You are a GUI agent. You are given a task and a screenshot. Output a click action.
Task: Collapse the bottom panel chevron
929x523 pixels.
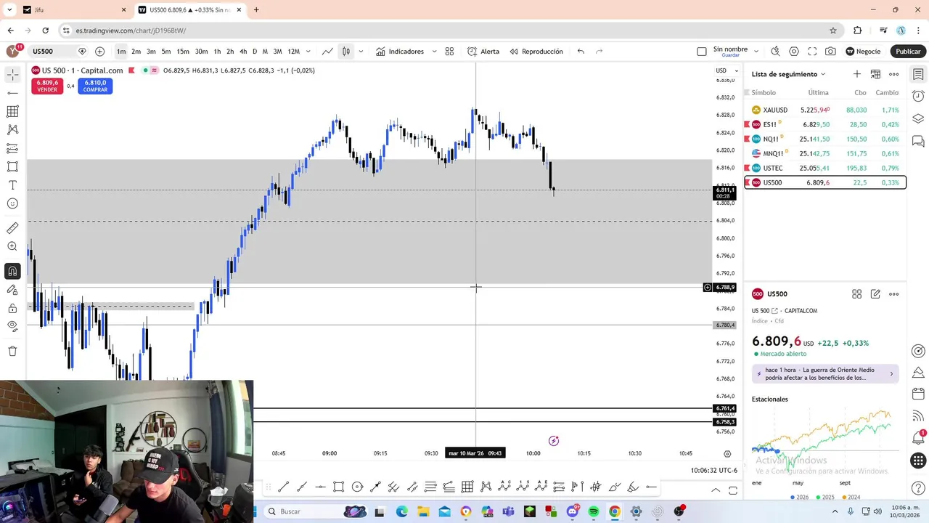pyautogui.click(x=716, y=490)
